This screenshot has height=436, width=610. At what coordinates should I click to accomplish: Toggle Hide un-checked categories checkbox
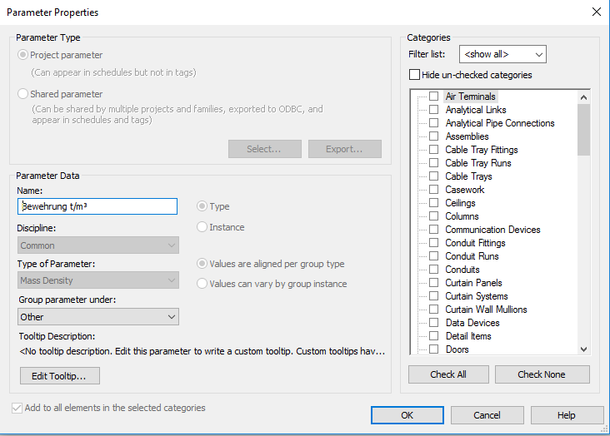click(415, 75)
